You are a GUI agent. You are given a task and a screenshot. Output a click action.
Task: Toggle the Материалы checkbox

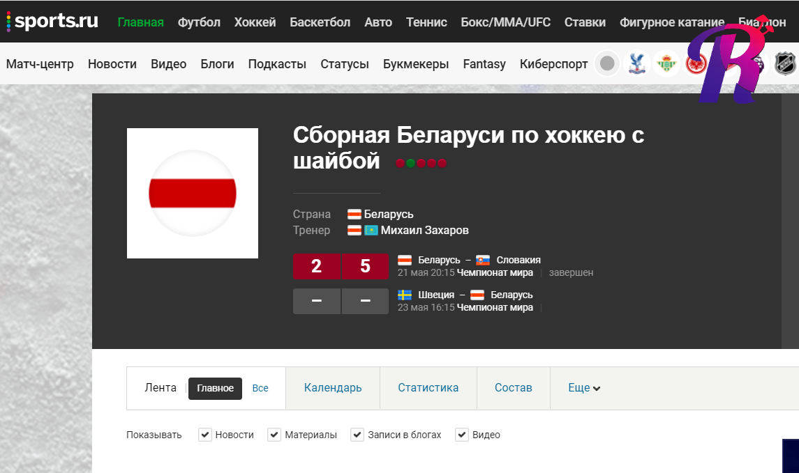click(x=274, y=435)
